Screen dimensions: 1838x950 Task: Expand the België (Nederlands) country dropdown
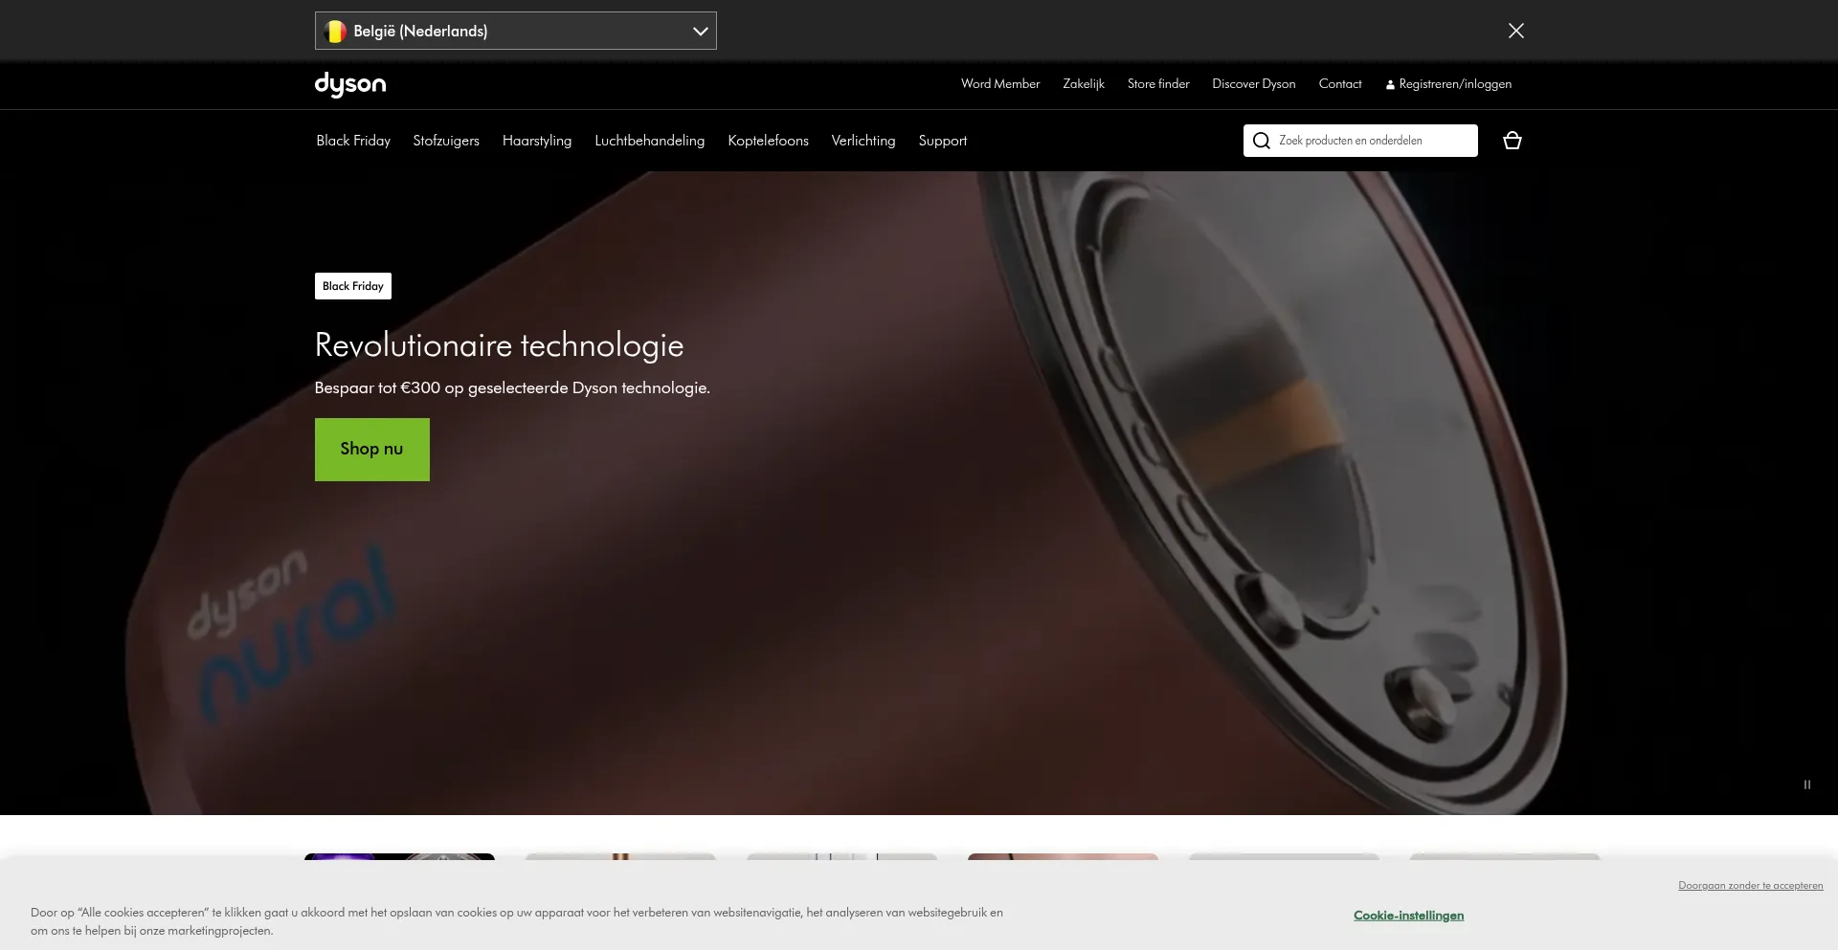[700, 31]
